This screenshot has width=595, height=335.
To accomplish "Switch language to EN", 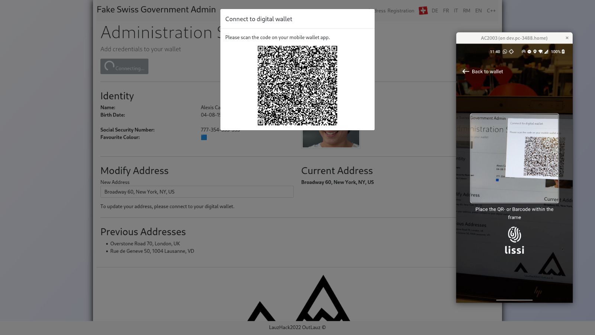I will [479, 11].
